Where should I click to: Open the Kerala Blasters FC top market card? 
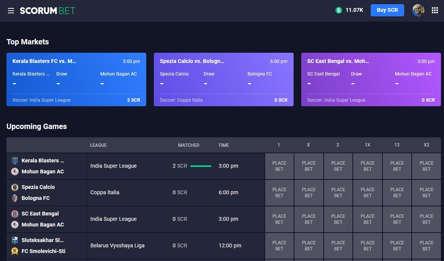(76, 79)
